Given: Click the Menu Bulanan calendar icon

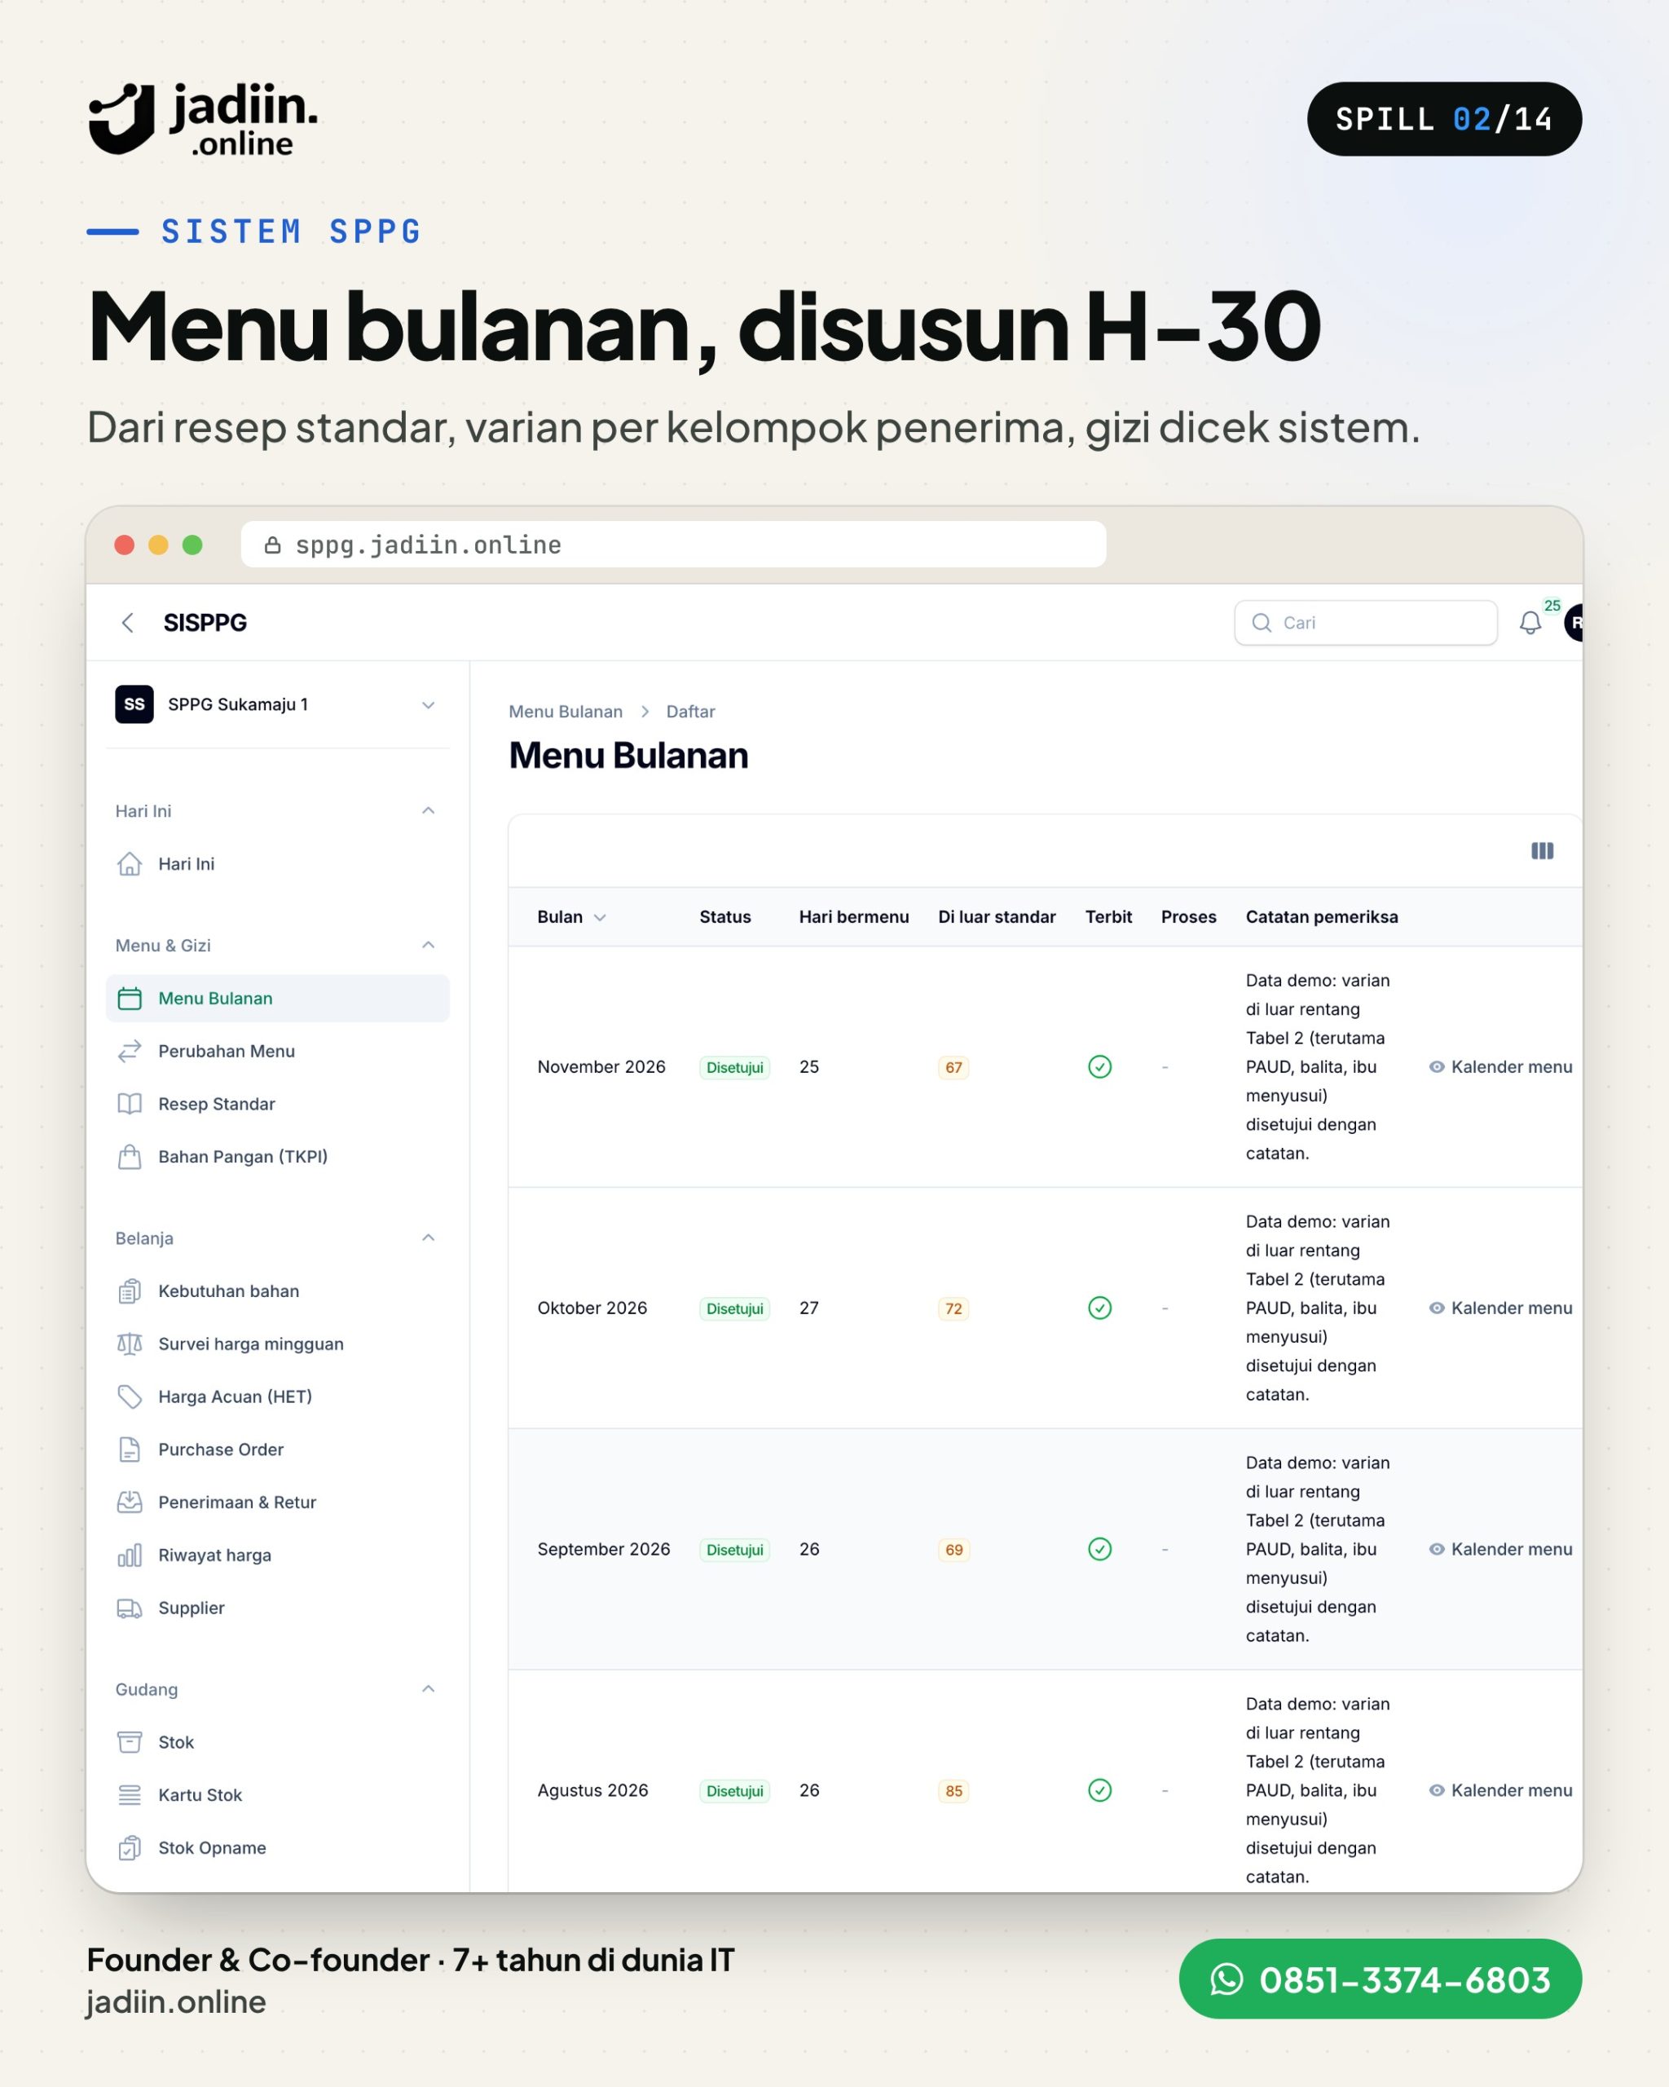Looking at the screenshot, I should 130,998.
